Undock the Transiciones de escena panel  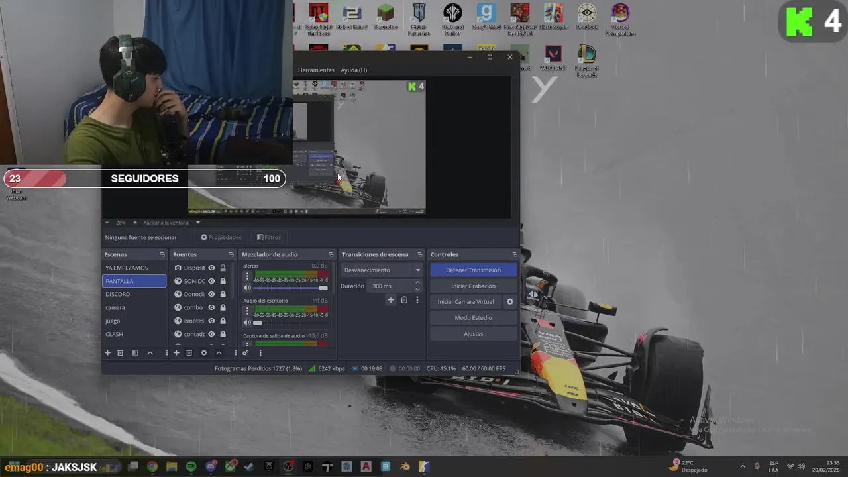tap(419, 254)
